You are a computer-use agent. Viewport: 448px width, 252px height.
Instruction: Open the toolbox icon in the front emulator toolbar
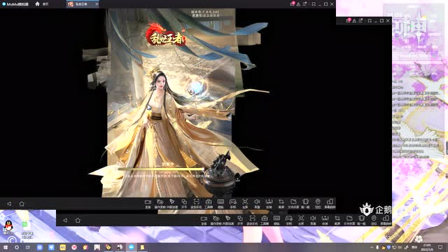tap(209, 204)
